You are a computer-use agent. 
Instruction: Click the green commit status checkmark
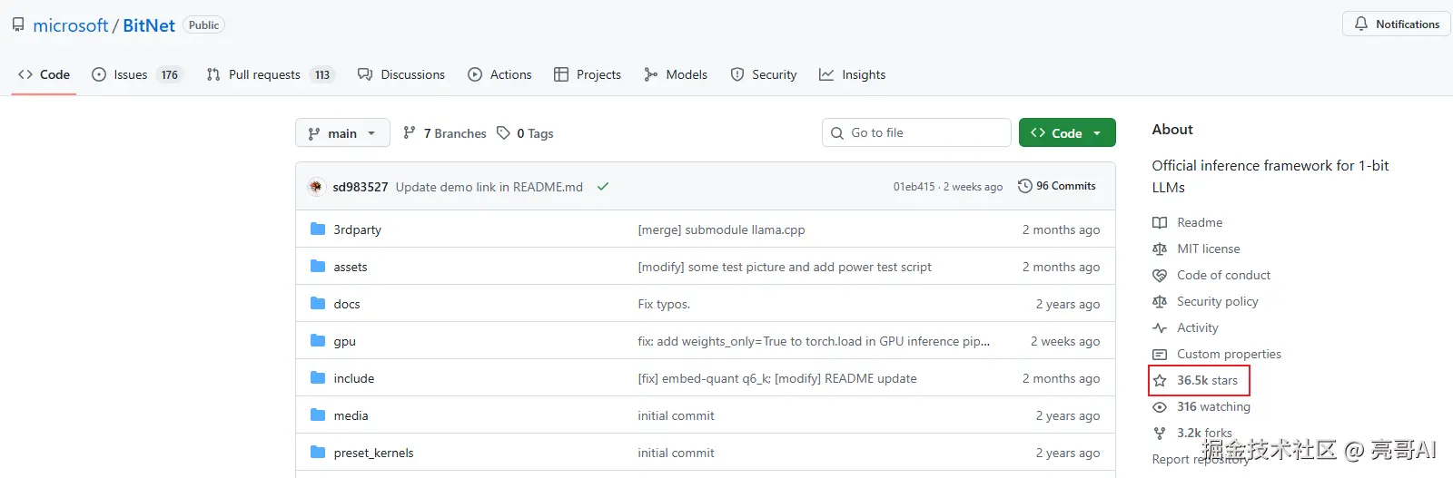click(603, 187)
